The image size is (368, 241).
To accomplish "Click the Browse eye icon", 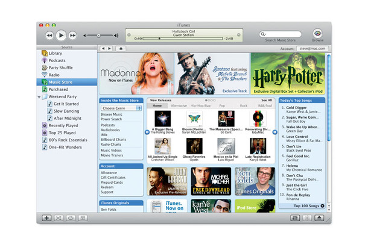I will coord(317,34).
